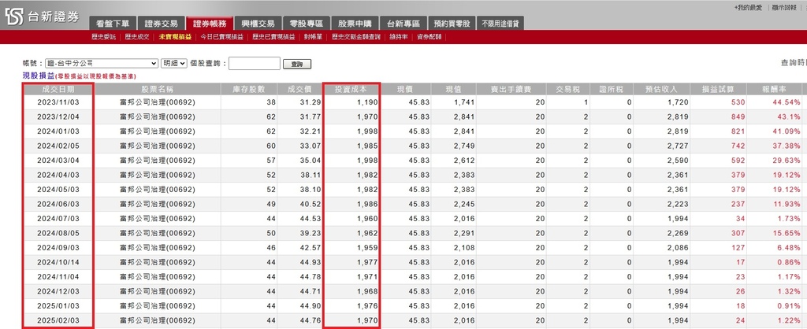The image size is (807, 329).
Task: Click date cell 2024/01/03
Action: (58, 131)
